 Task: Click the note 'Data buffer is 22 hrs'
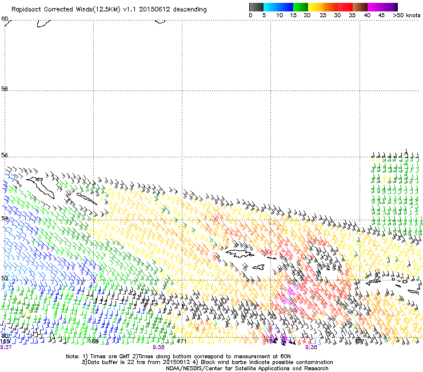[117, 362]
